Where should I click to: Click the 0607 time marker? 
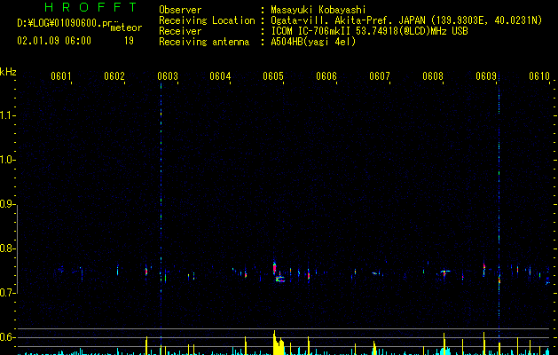tap(380, 76)
